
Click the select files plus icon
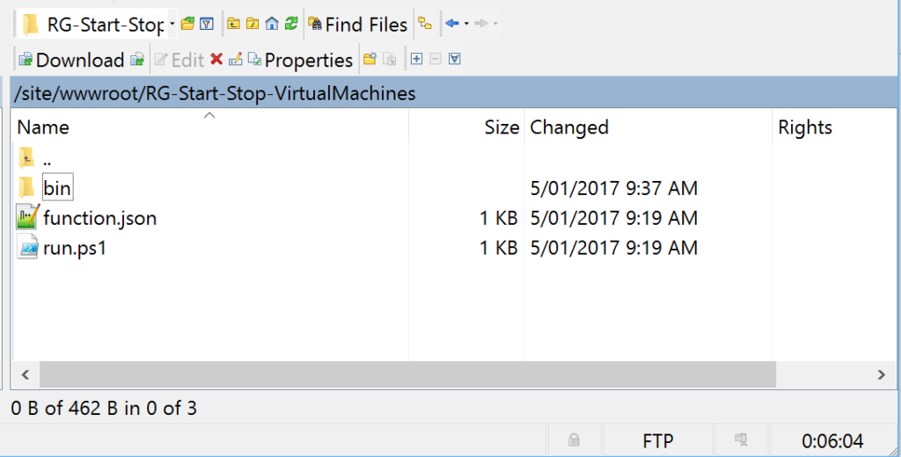coord(417,60)
